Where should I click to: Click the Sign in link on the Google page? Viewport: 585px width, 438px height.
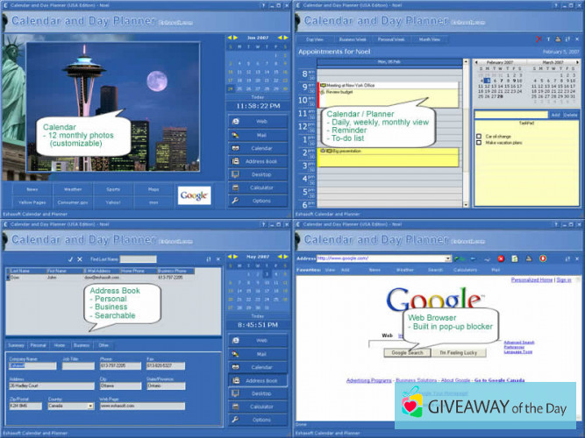564,279
